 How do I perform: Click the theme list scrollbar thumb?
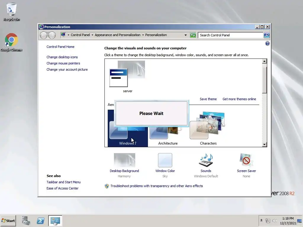coord(265,80)
